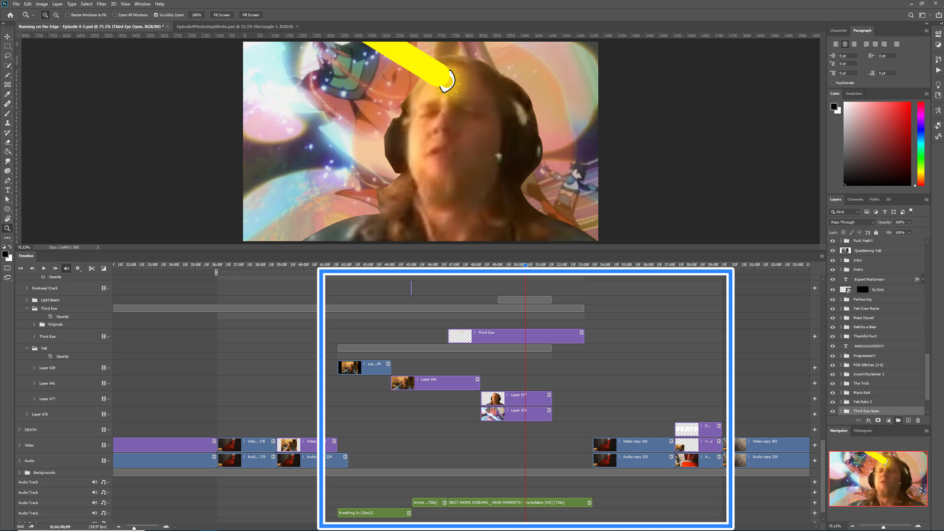Choose Zoom Out mode in options bar
The image size is (944, 531).
tap(56, 15)
